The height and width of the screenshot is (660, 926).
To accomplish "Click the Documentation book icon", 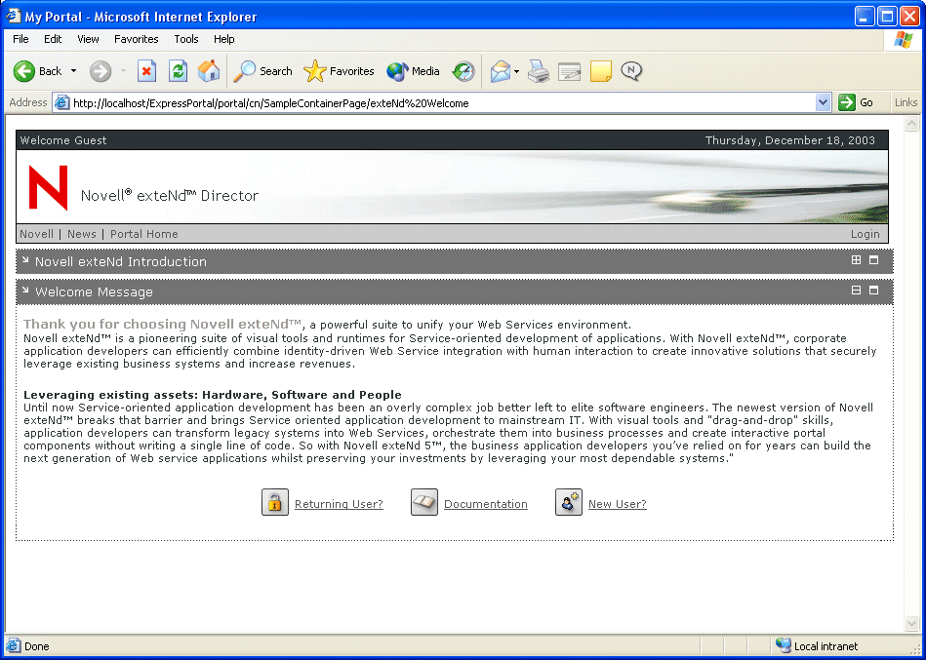I will (x=424, y=502).
